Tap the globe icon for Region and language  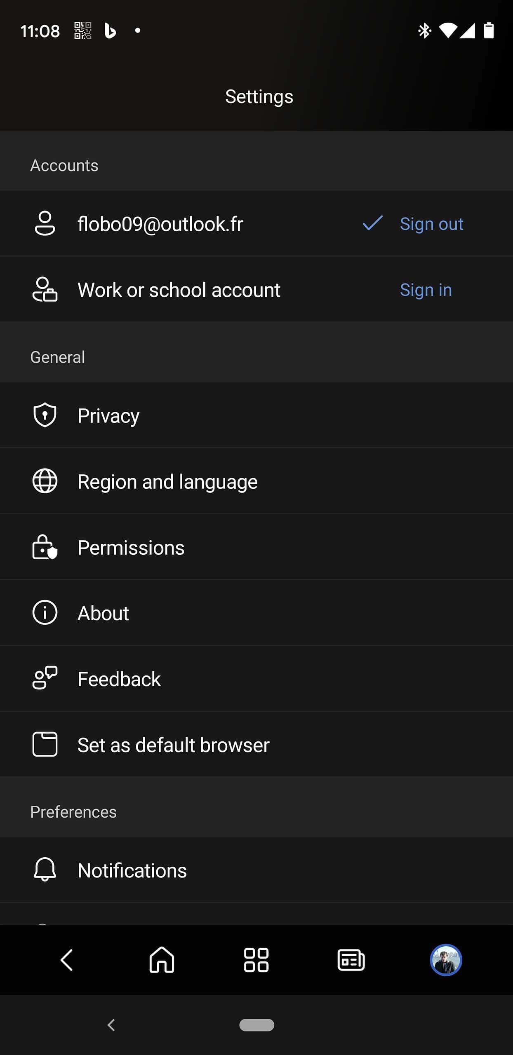pyautogui.click(x=45, y=481)
